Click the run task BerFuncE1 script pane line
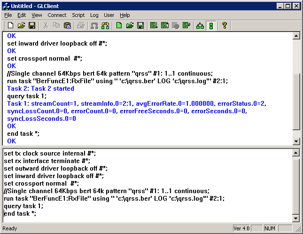This screenshot has width=303, height=234. point(114,198)
